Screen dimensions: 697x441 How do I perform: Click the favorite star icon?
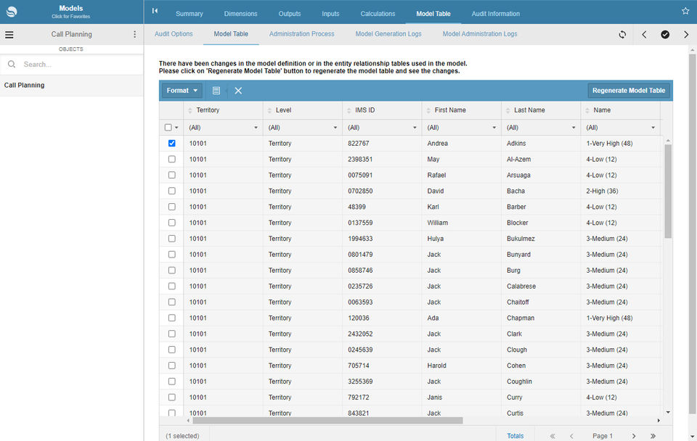point(685,11)
